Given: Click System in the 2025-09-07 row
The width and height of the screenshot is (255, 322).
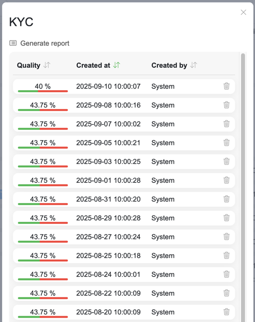Looking at the screenshot, I should coord(163,124).
